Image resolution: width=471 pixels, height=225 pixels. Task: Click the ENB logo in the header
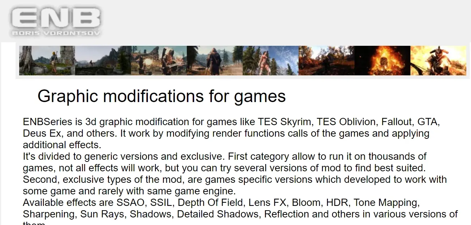55,18
